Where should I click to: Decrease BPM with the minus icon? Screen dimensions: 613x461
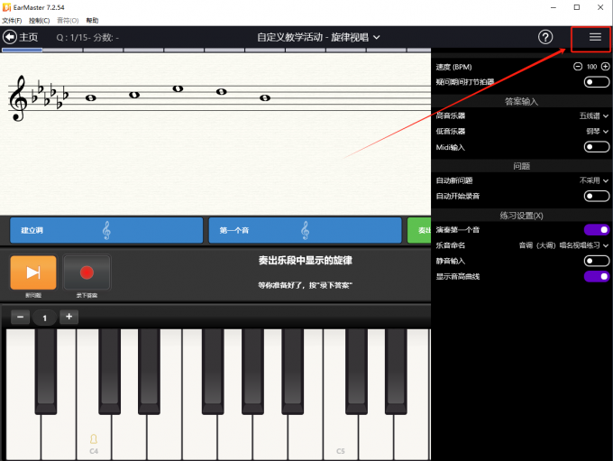point(577,67)
